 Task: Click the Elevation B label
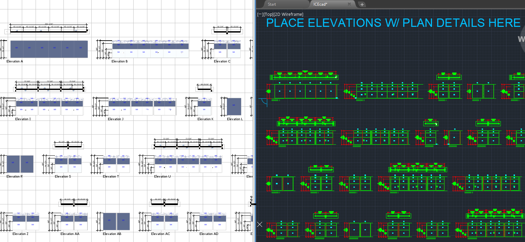[x=120, y=61]
